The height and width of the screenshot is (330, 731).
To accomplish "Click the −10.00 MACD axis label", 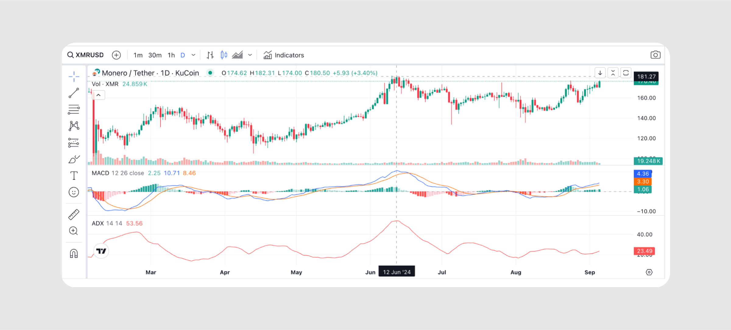I will click(x=646, y=211).
